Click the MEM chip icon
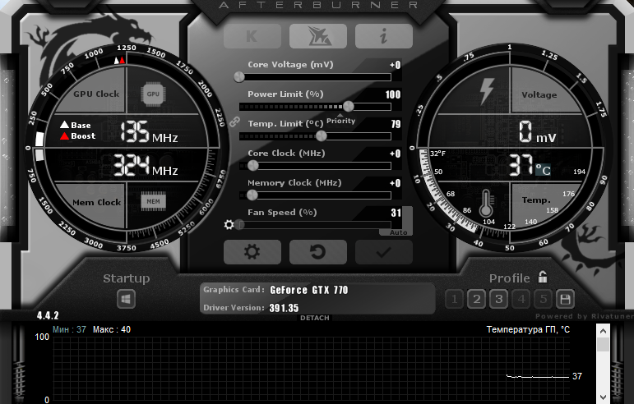 pyautogui.click(x=153, y=201)
